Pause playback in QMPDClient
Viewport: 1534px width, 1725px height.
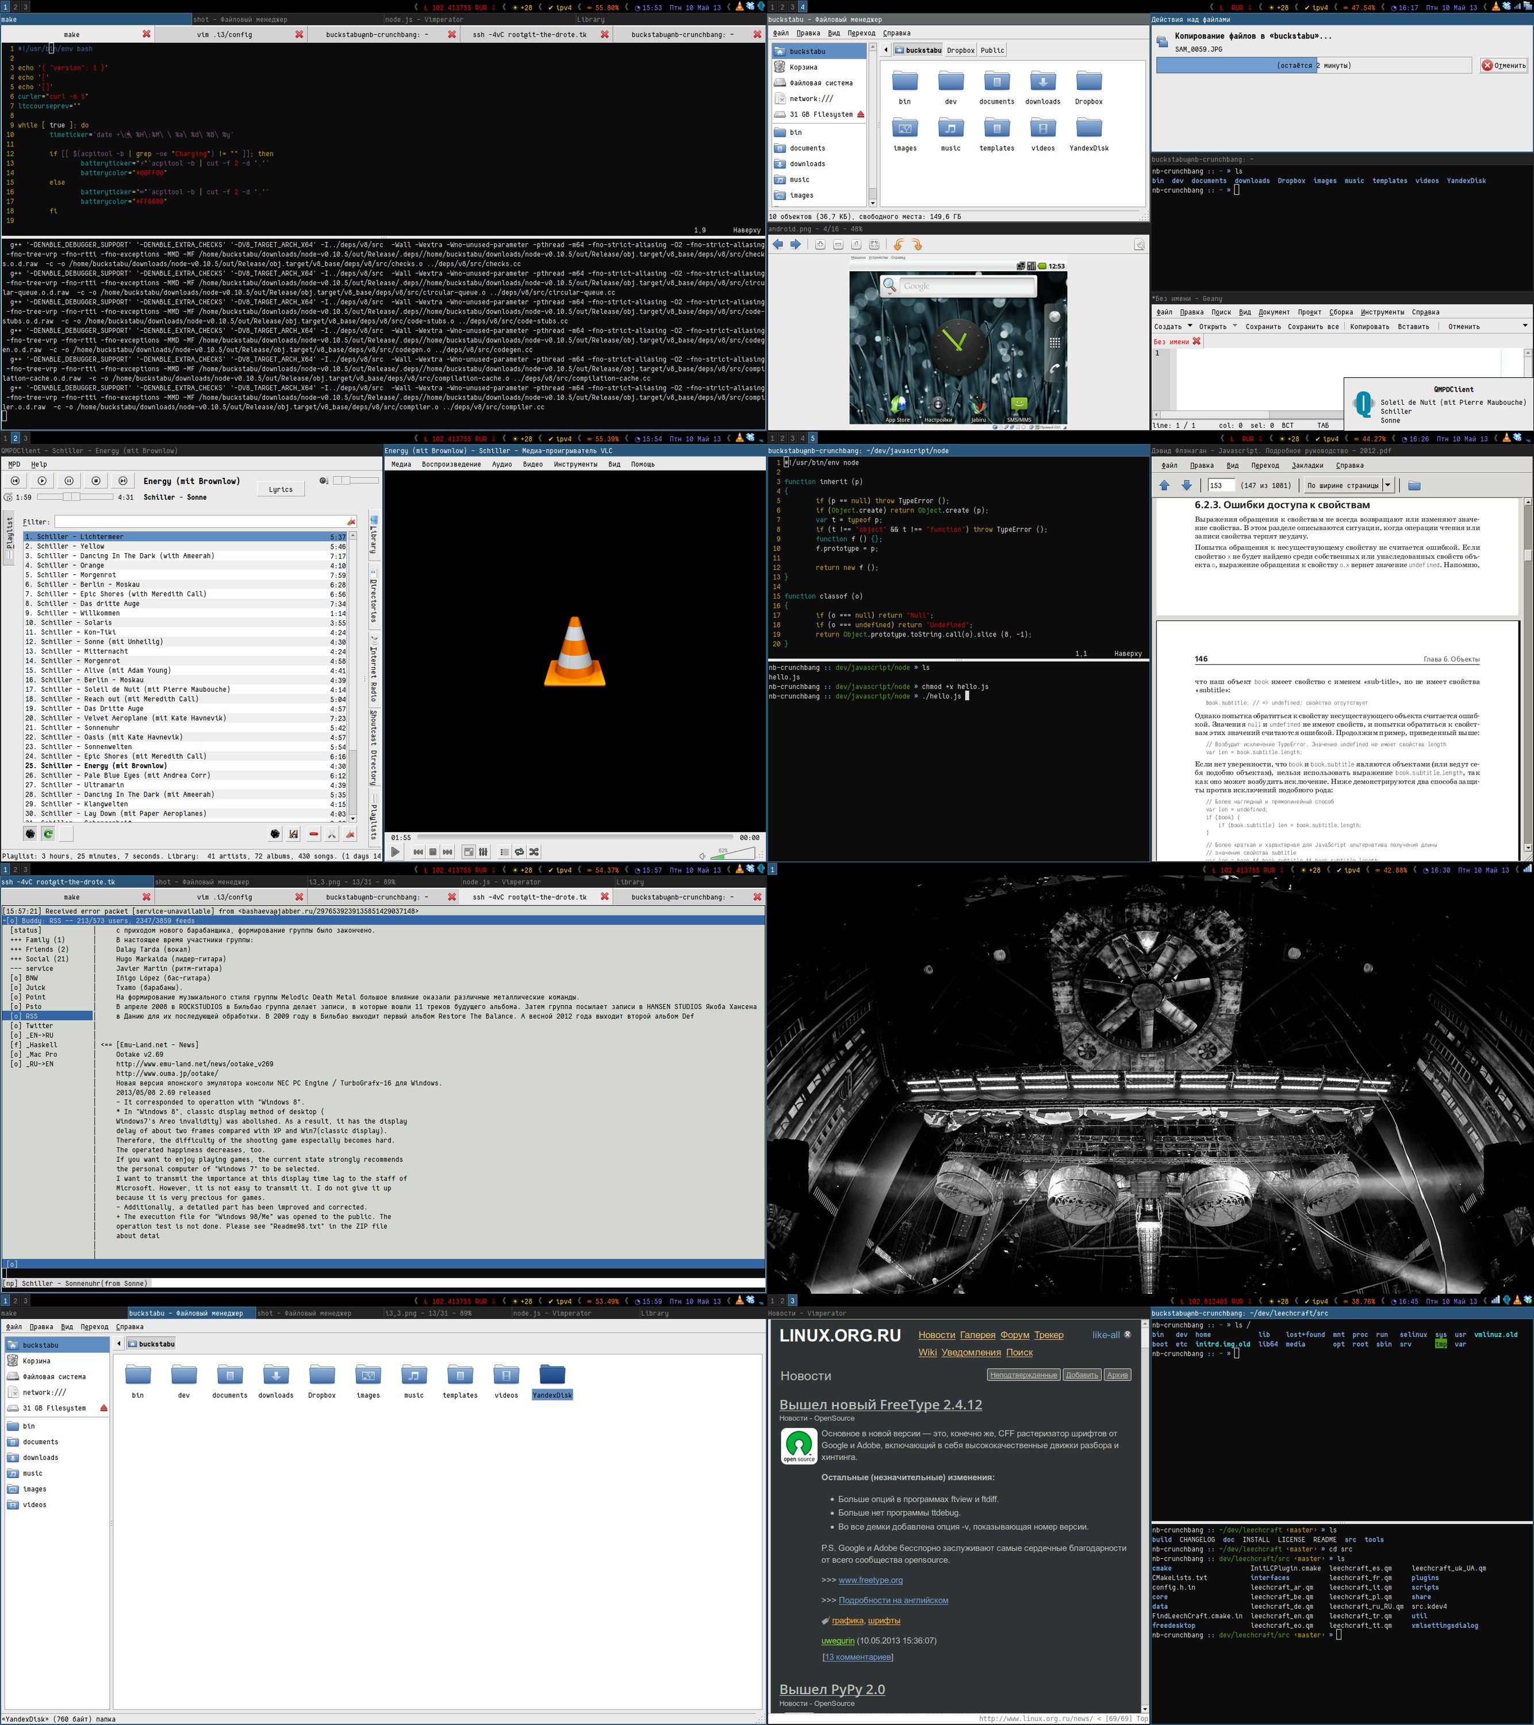click(x=69, y=480)
